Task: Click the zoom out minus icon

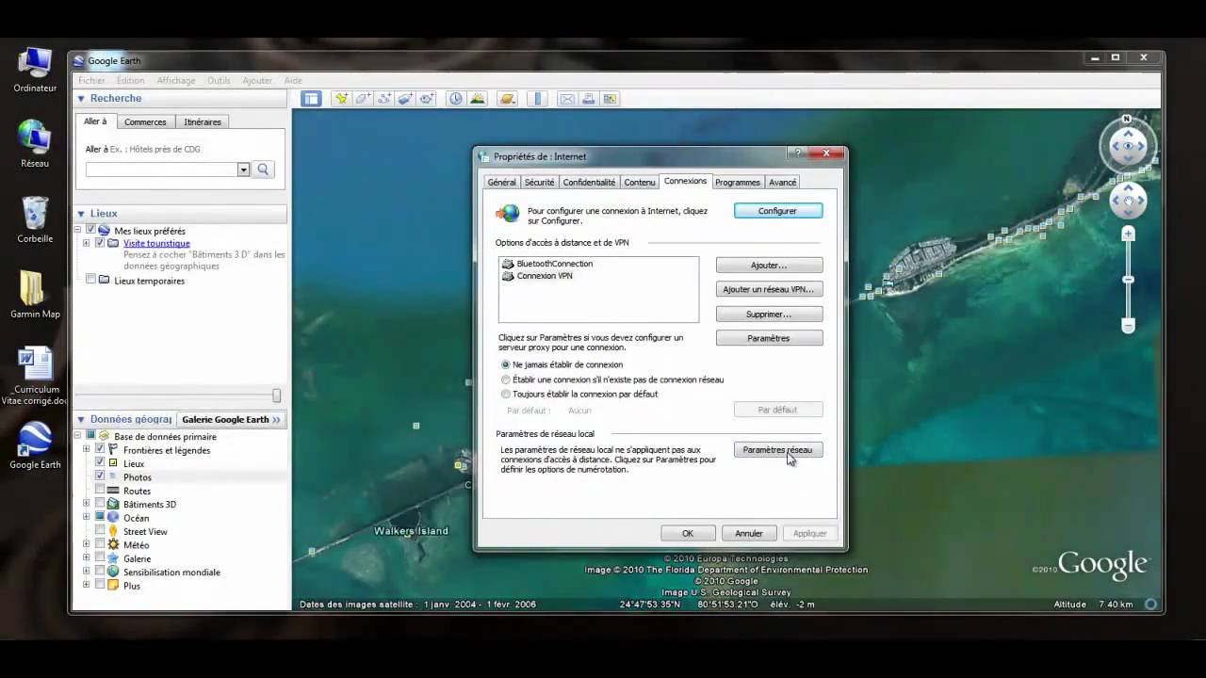Action: [x=1128, y=325]
